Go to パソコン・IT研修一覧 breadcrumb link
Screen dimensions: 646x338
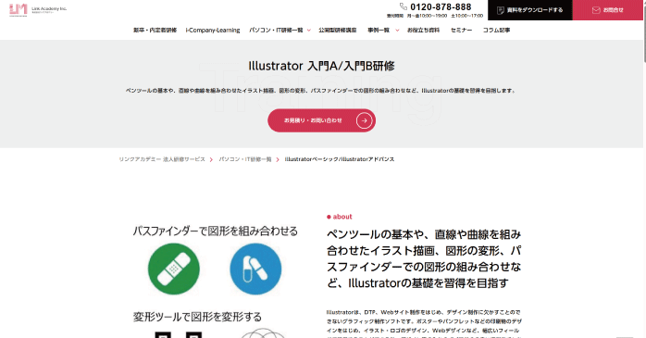coord(245,159)
